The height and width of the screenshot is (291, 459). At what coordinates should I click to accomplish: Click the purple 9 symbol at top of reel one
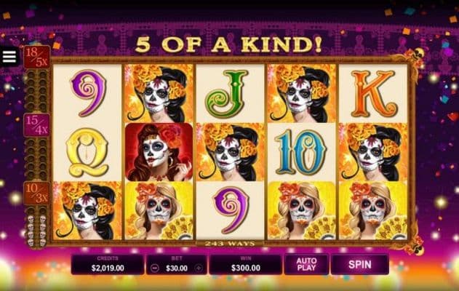pos(87,93)
